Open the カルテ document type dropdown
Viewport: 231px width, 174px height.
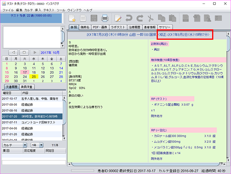tap(14, 145)
